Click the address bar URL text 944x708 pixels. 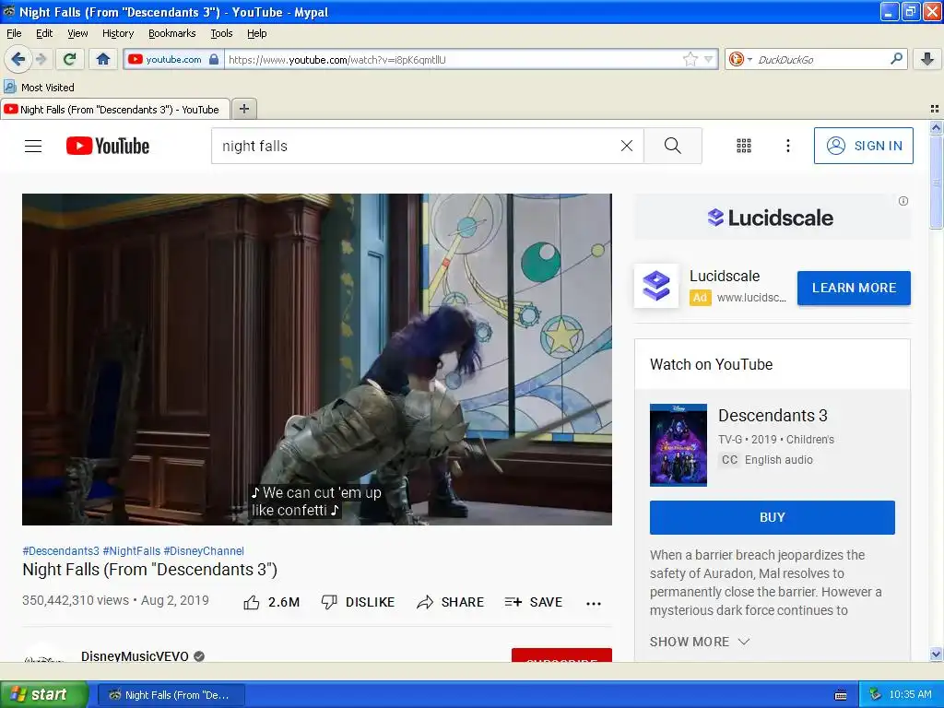pyautogui.click(x=337, y=60)
